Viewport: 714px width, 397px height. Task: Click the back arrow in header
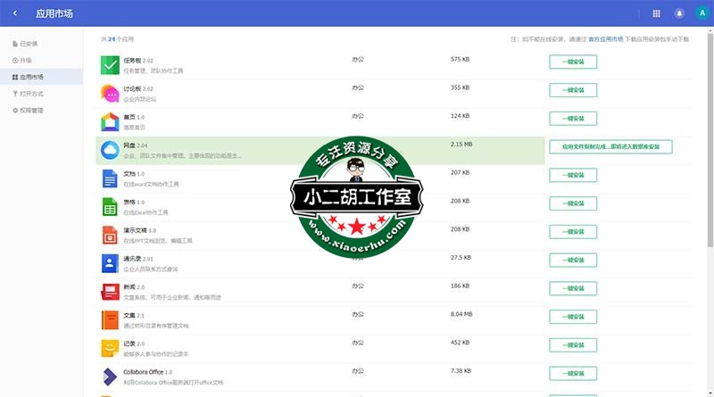pyautogui.click(x=15, y=13)
